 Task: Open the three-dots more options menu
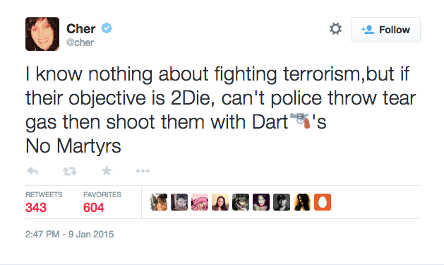click(143, 171)
